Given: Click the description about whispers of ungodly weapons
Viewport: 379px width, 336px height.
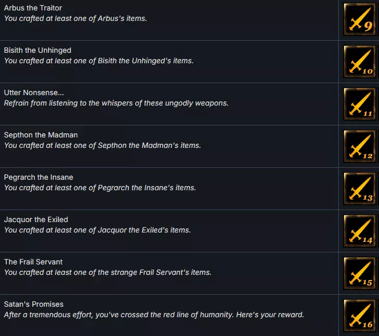Looking at the screenshot, I should (116, 103).
